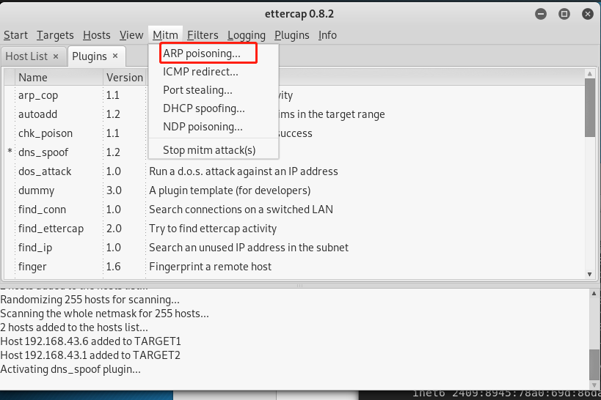601x400 pixels.
Task: Select the arp_cop plugin row
Action: 294,95
